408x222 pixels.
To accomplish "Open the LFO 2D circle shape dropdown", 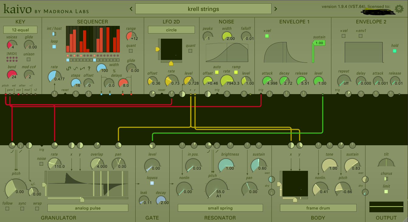I will coord(171,30).
